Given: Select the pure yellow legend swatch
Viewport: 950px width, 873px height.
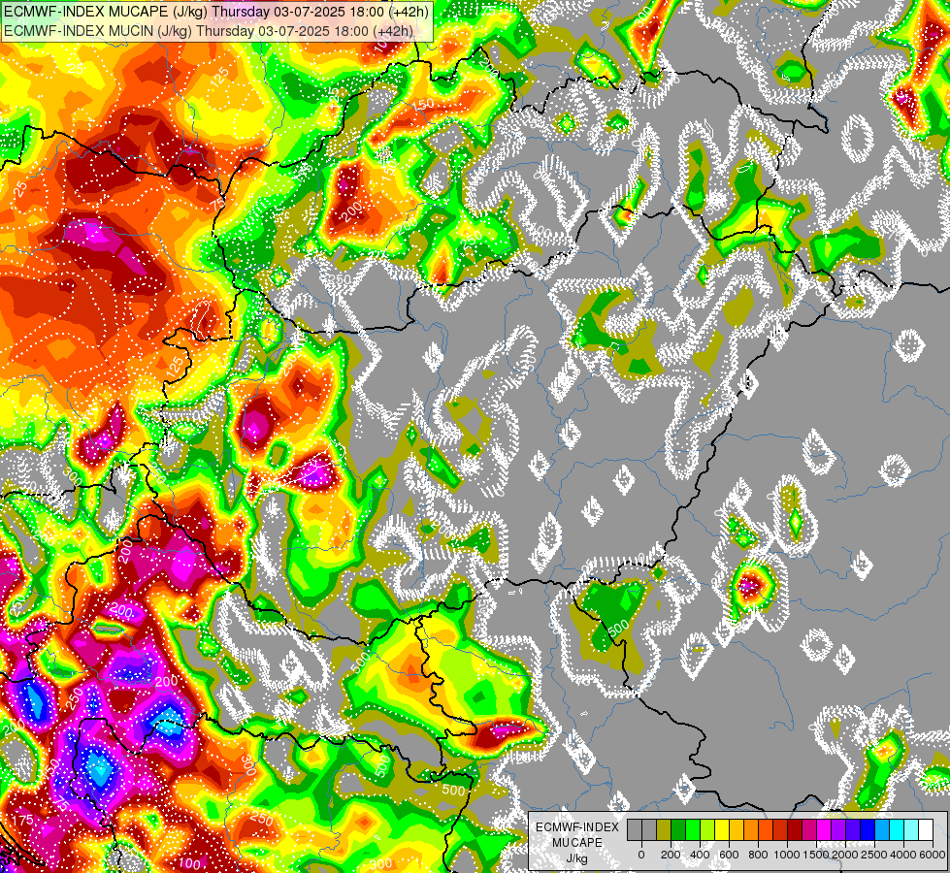Looking at the screenshot, I should [722, 829].
